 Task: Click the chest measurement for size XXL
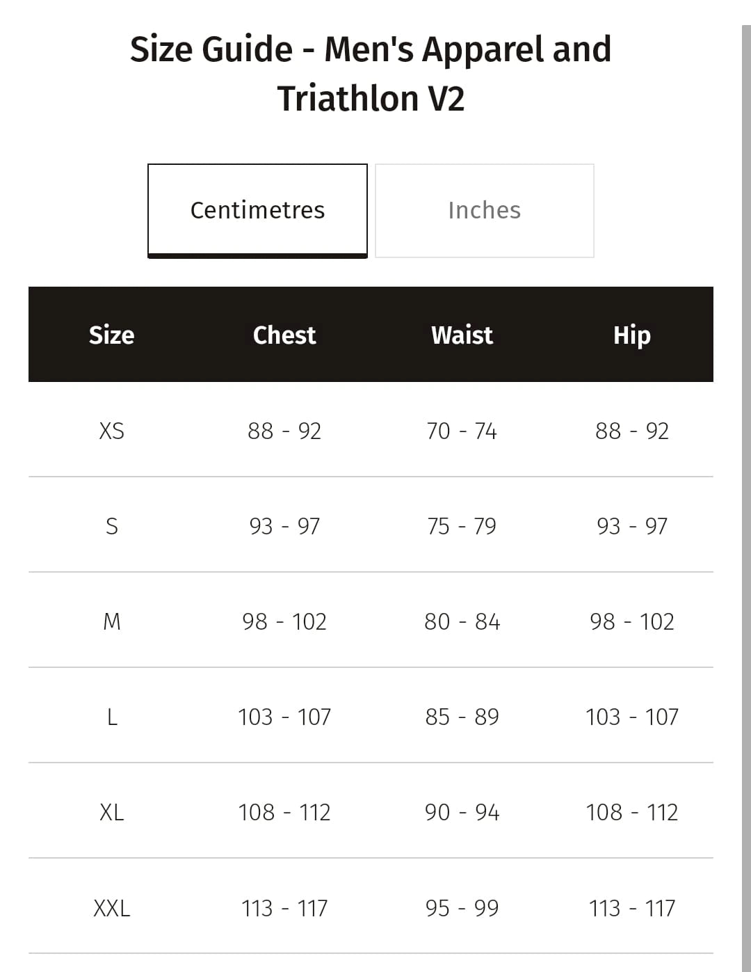tap(284, 908)
